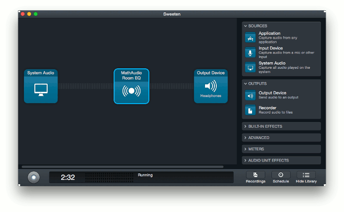Select the MathAudio Room EQ block icon
The height and width of the screenshot is (212, 344).
click(x=131, y=91)
